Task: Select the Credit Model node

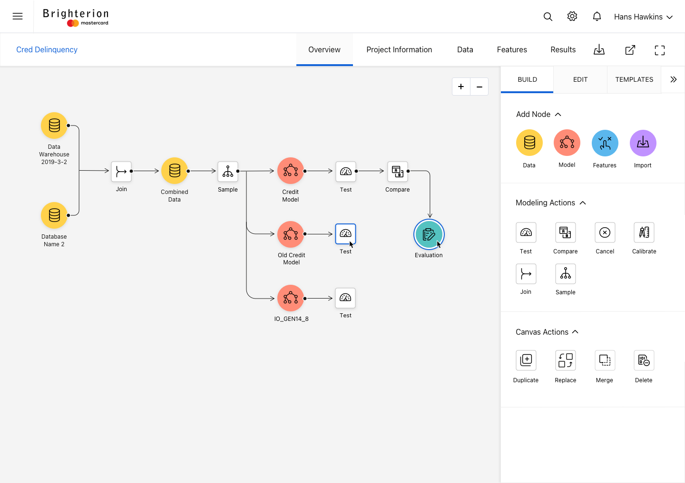Action: (291, 171)
